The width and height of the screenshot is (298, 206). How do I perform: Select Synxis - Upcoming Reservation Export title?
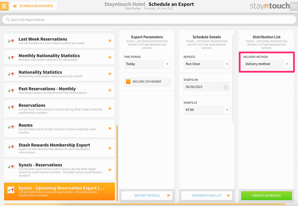[x=61, y=188]
